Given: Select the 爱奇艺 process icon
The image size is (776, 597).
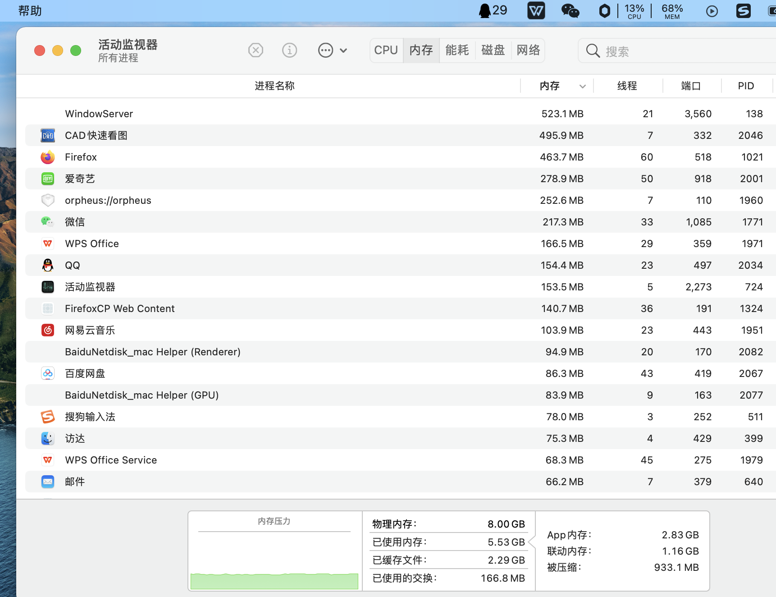Looking at the screenshot, I should click(x=48, y=179).
